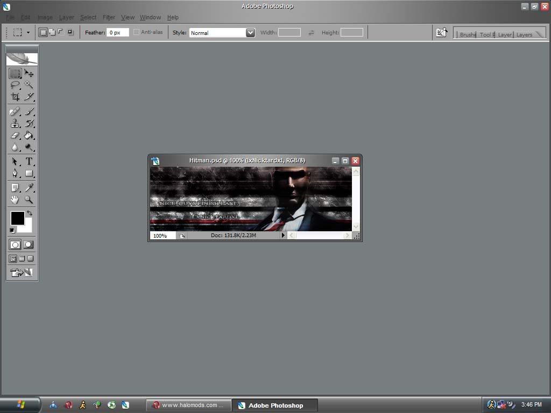This screenshot has width=551, height=413.
Task: Open the View menu
Action: 128,17
